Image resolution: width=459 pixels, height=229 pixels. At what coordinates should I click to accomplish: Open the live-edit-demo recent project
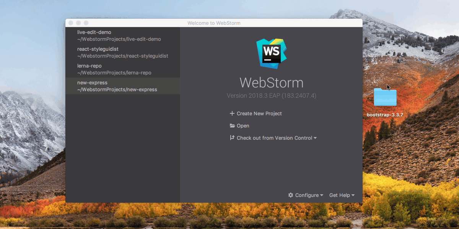coord(123,36)
